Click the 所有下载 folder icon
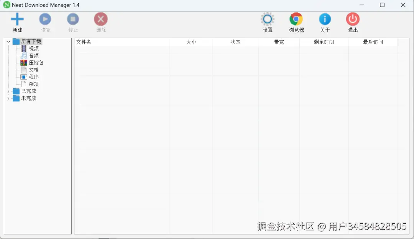414x239 pixels. (x=16, y=41)
